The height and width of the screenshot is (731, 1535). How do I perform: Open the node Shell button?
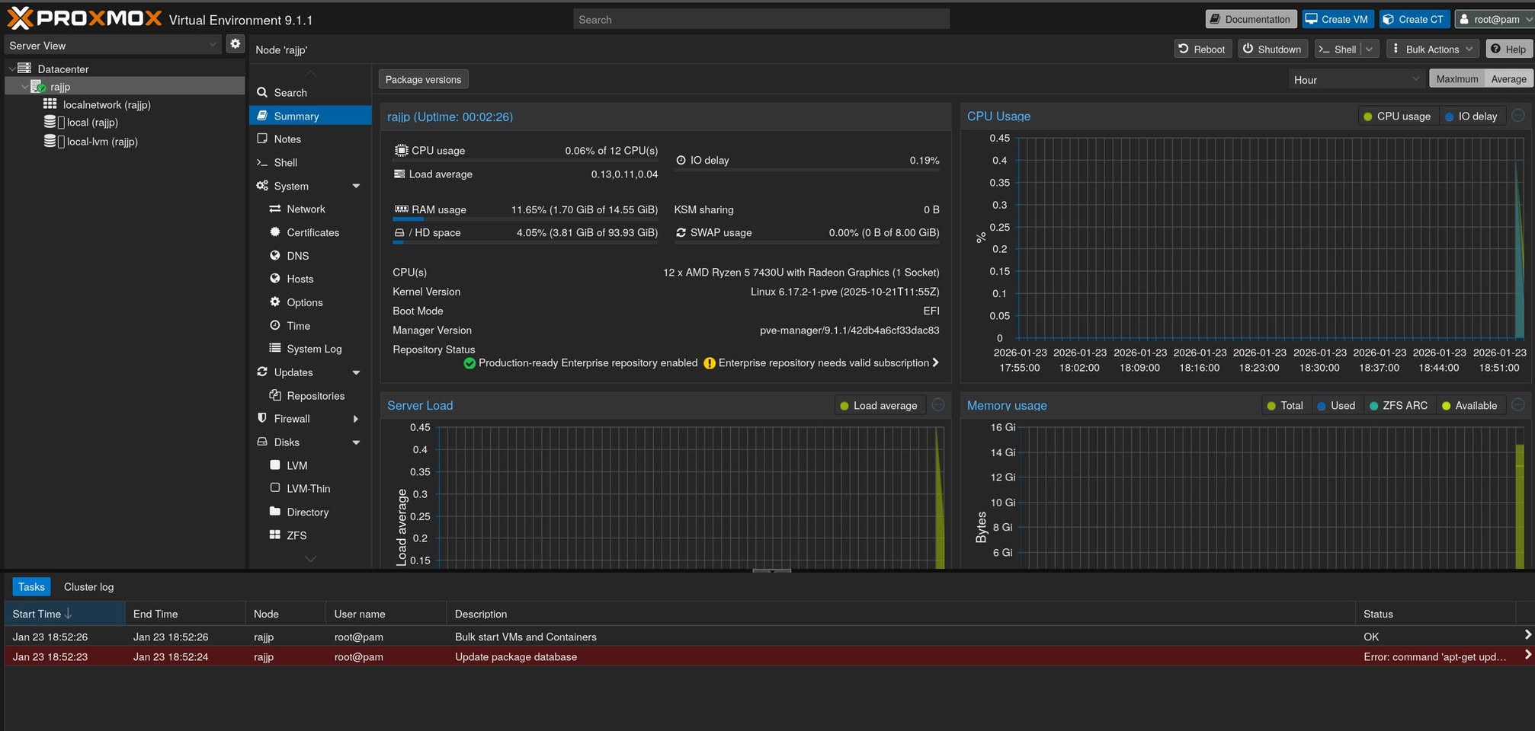point(1338,49)
